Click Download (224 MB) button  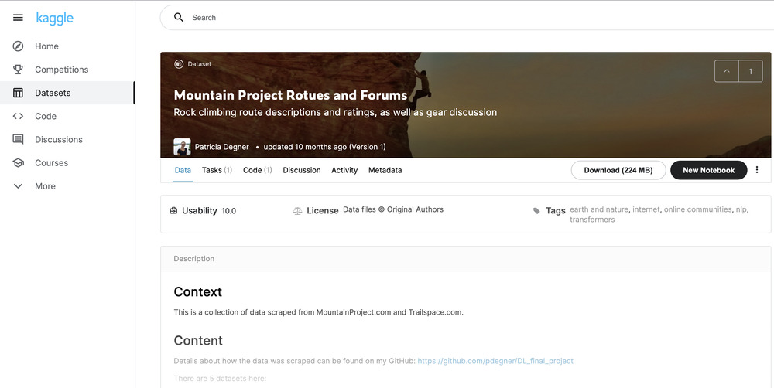618,170
